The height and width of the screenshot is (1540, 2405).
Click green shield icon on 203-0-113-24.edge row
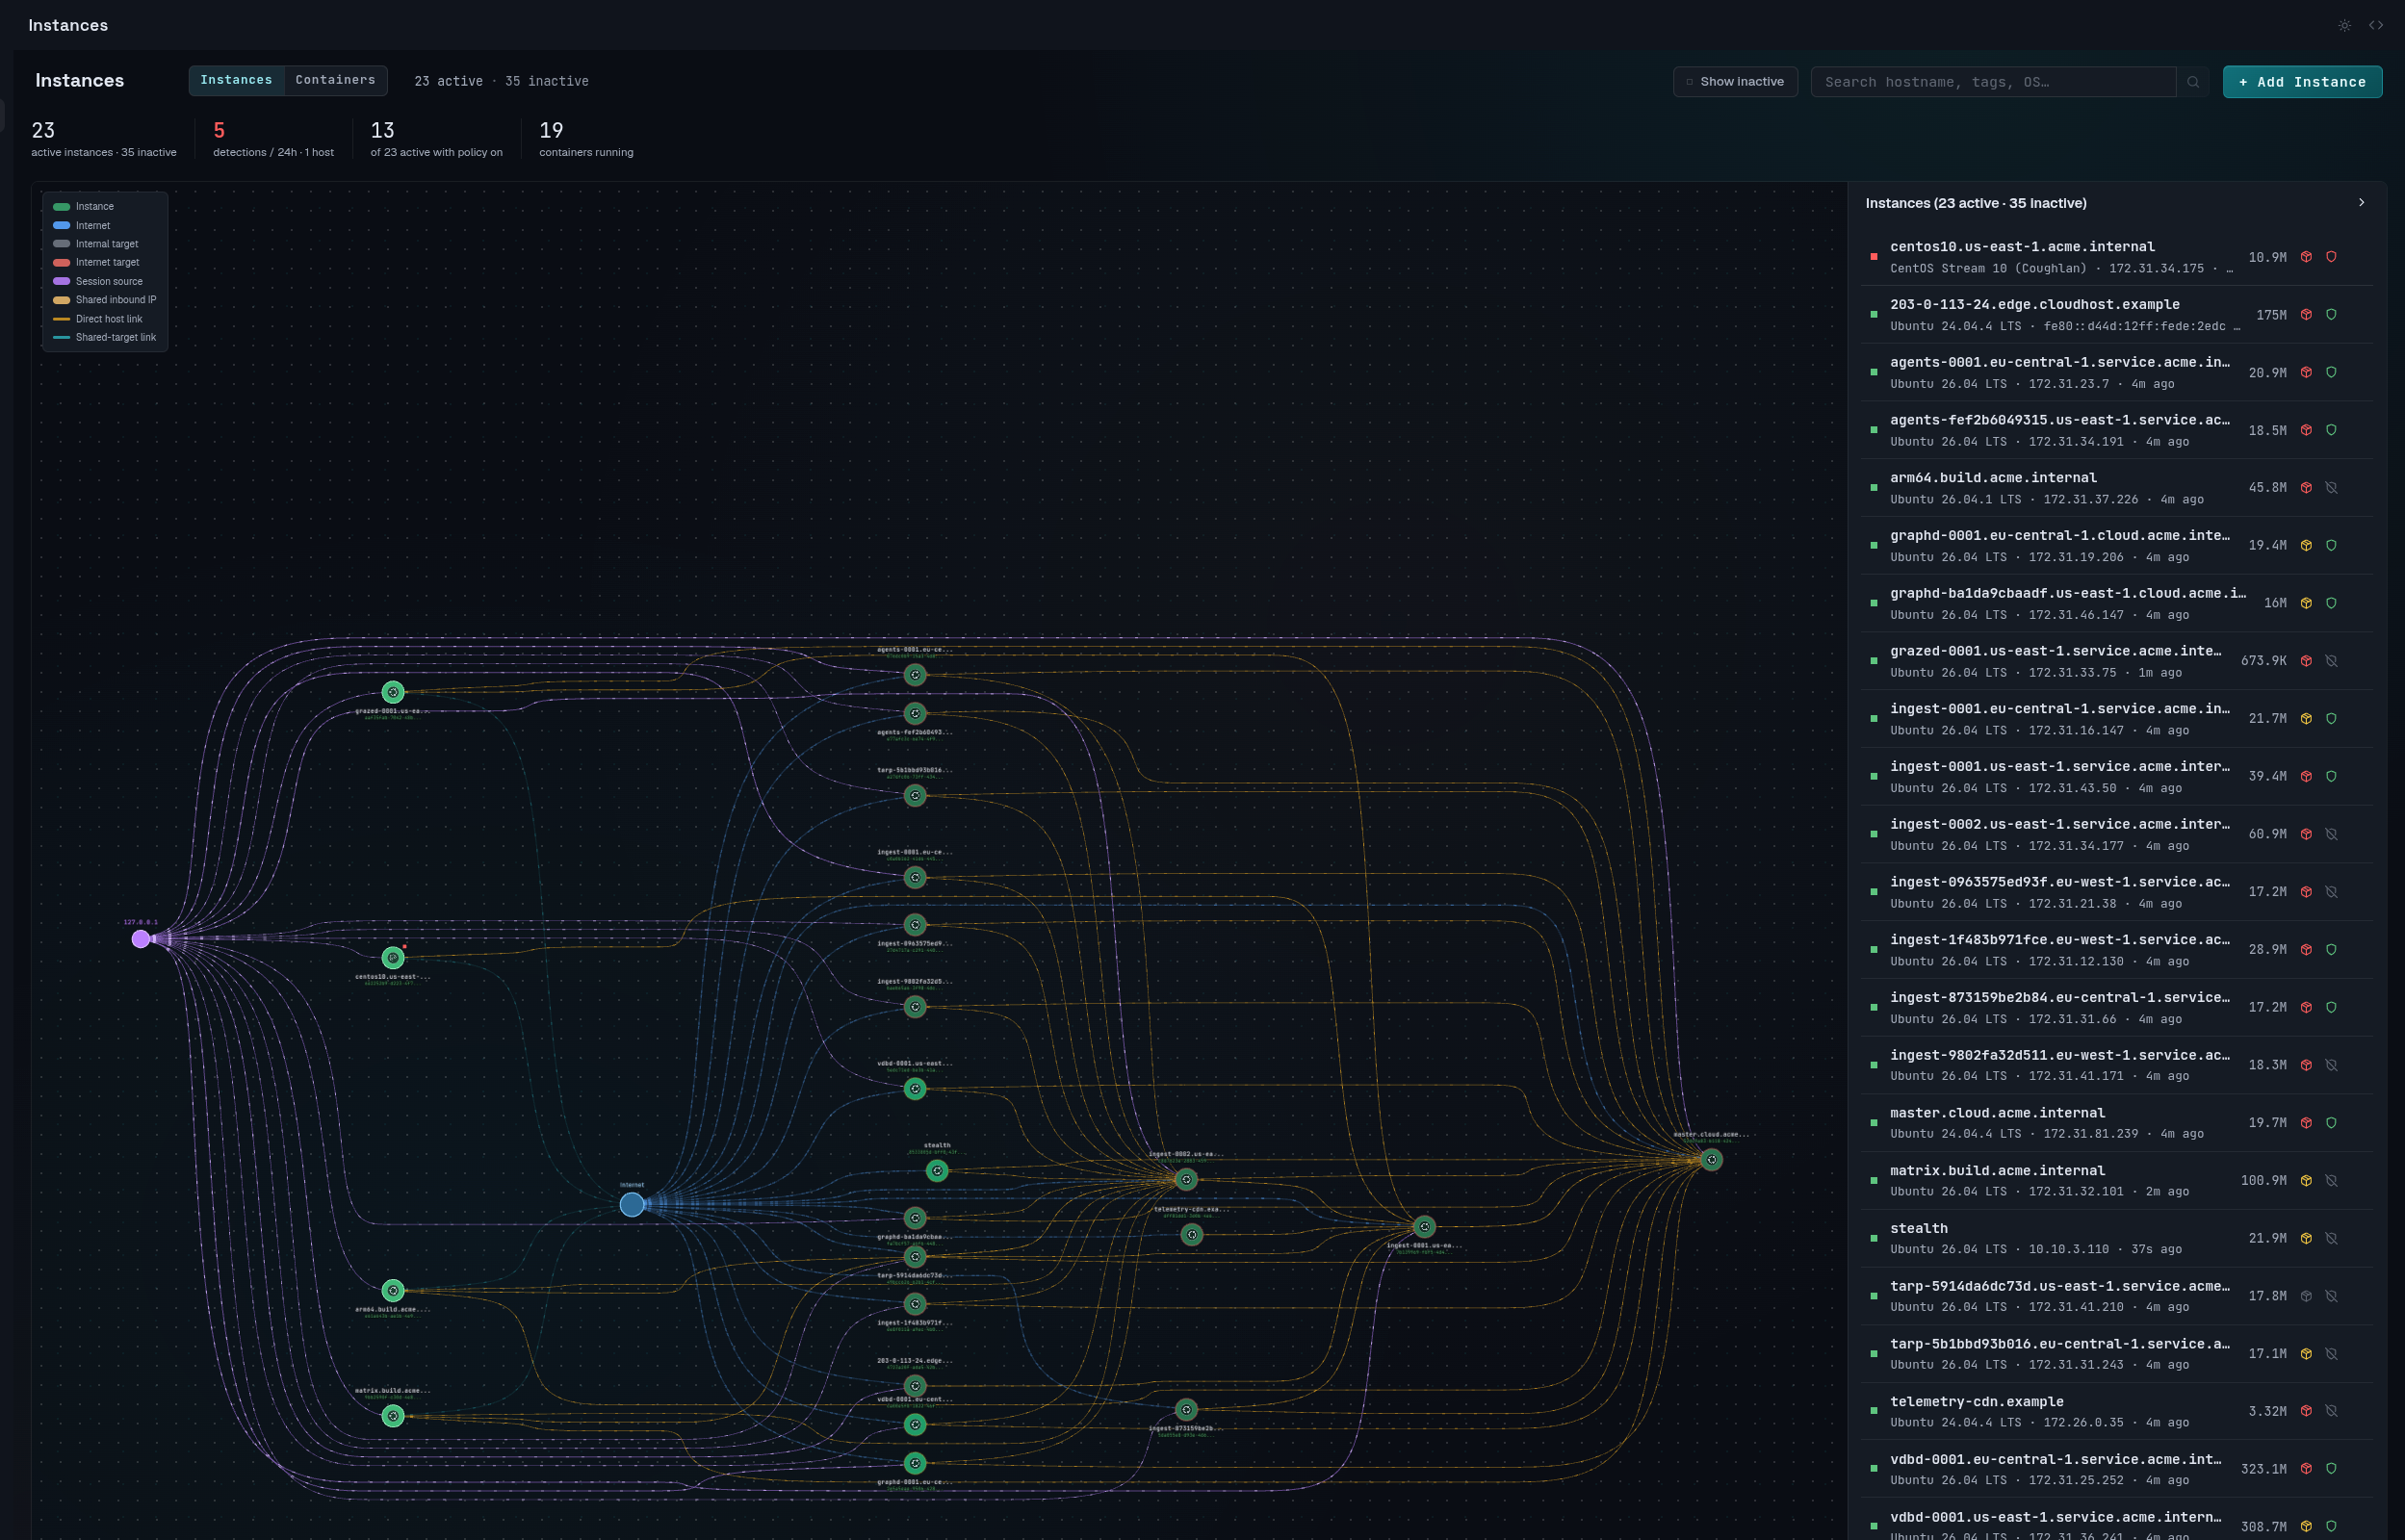[x=2331, y=315]
